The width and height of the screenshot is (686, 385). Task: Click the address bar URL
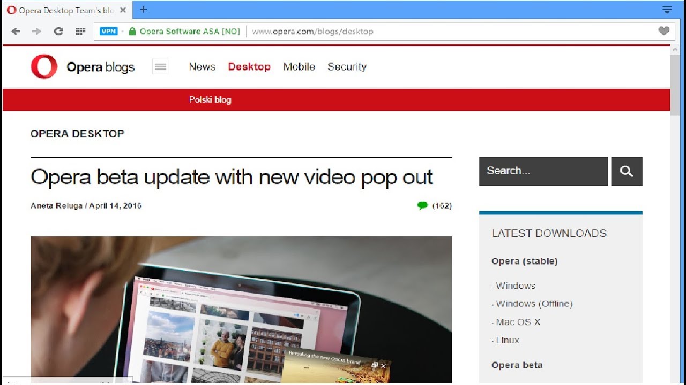click(312, 32)
